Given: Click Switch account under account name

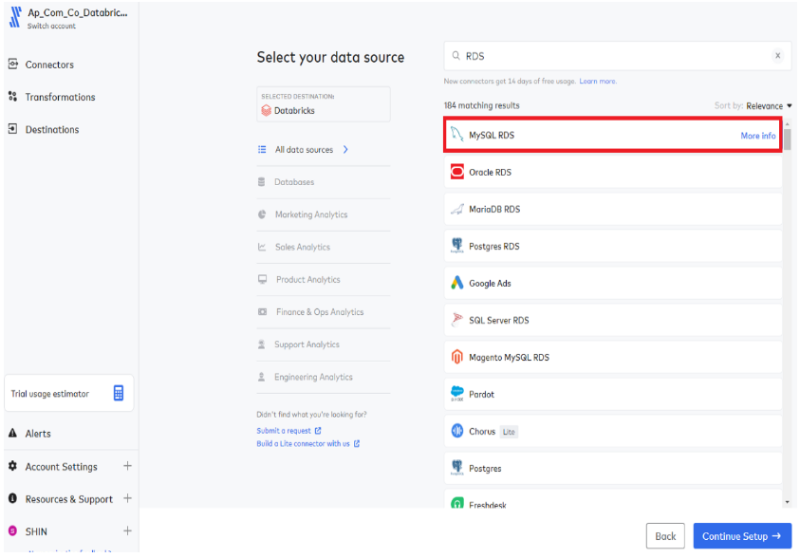Looking at the screenshot, I should click(x=51, y=26).
